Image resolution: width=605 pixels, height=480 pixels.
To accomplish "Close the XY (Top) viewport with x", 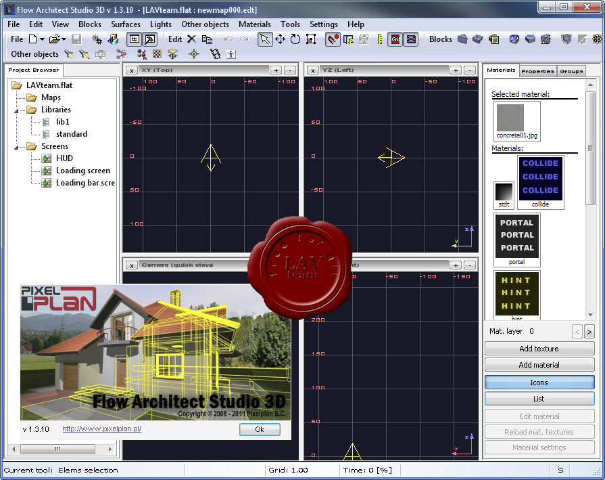I will pos(132,70).
